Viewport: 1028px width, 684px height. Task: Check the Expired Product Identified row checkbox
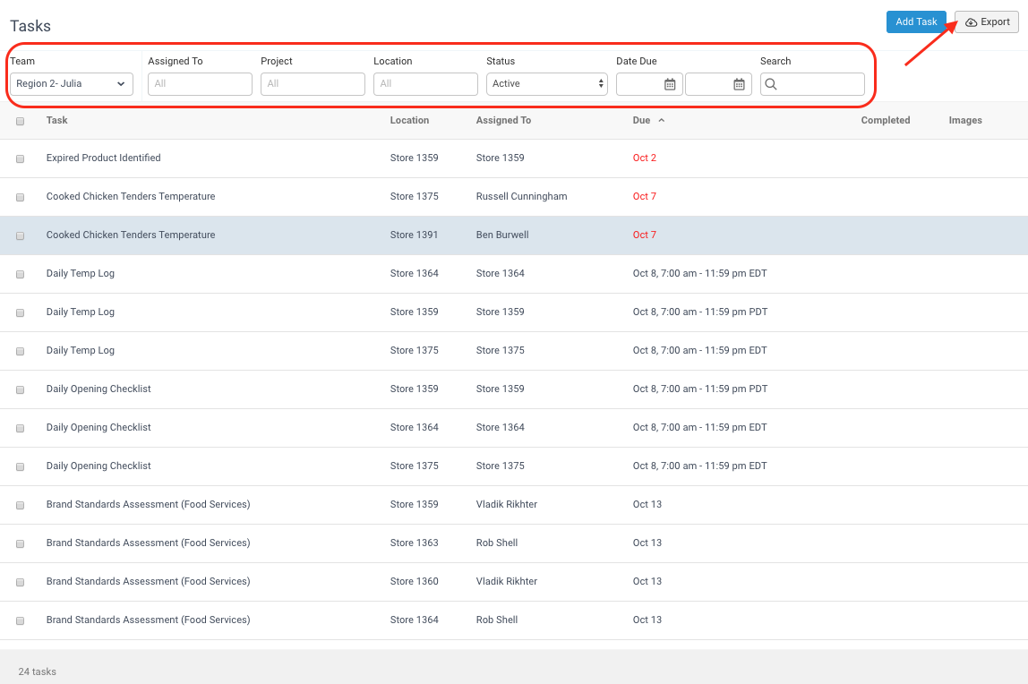tap(21, 159)
